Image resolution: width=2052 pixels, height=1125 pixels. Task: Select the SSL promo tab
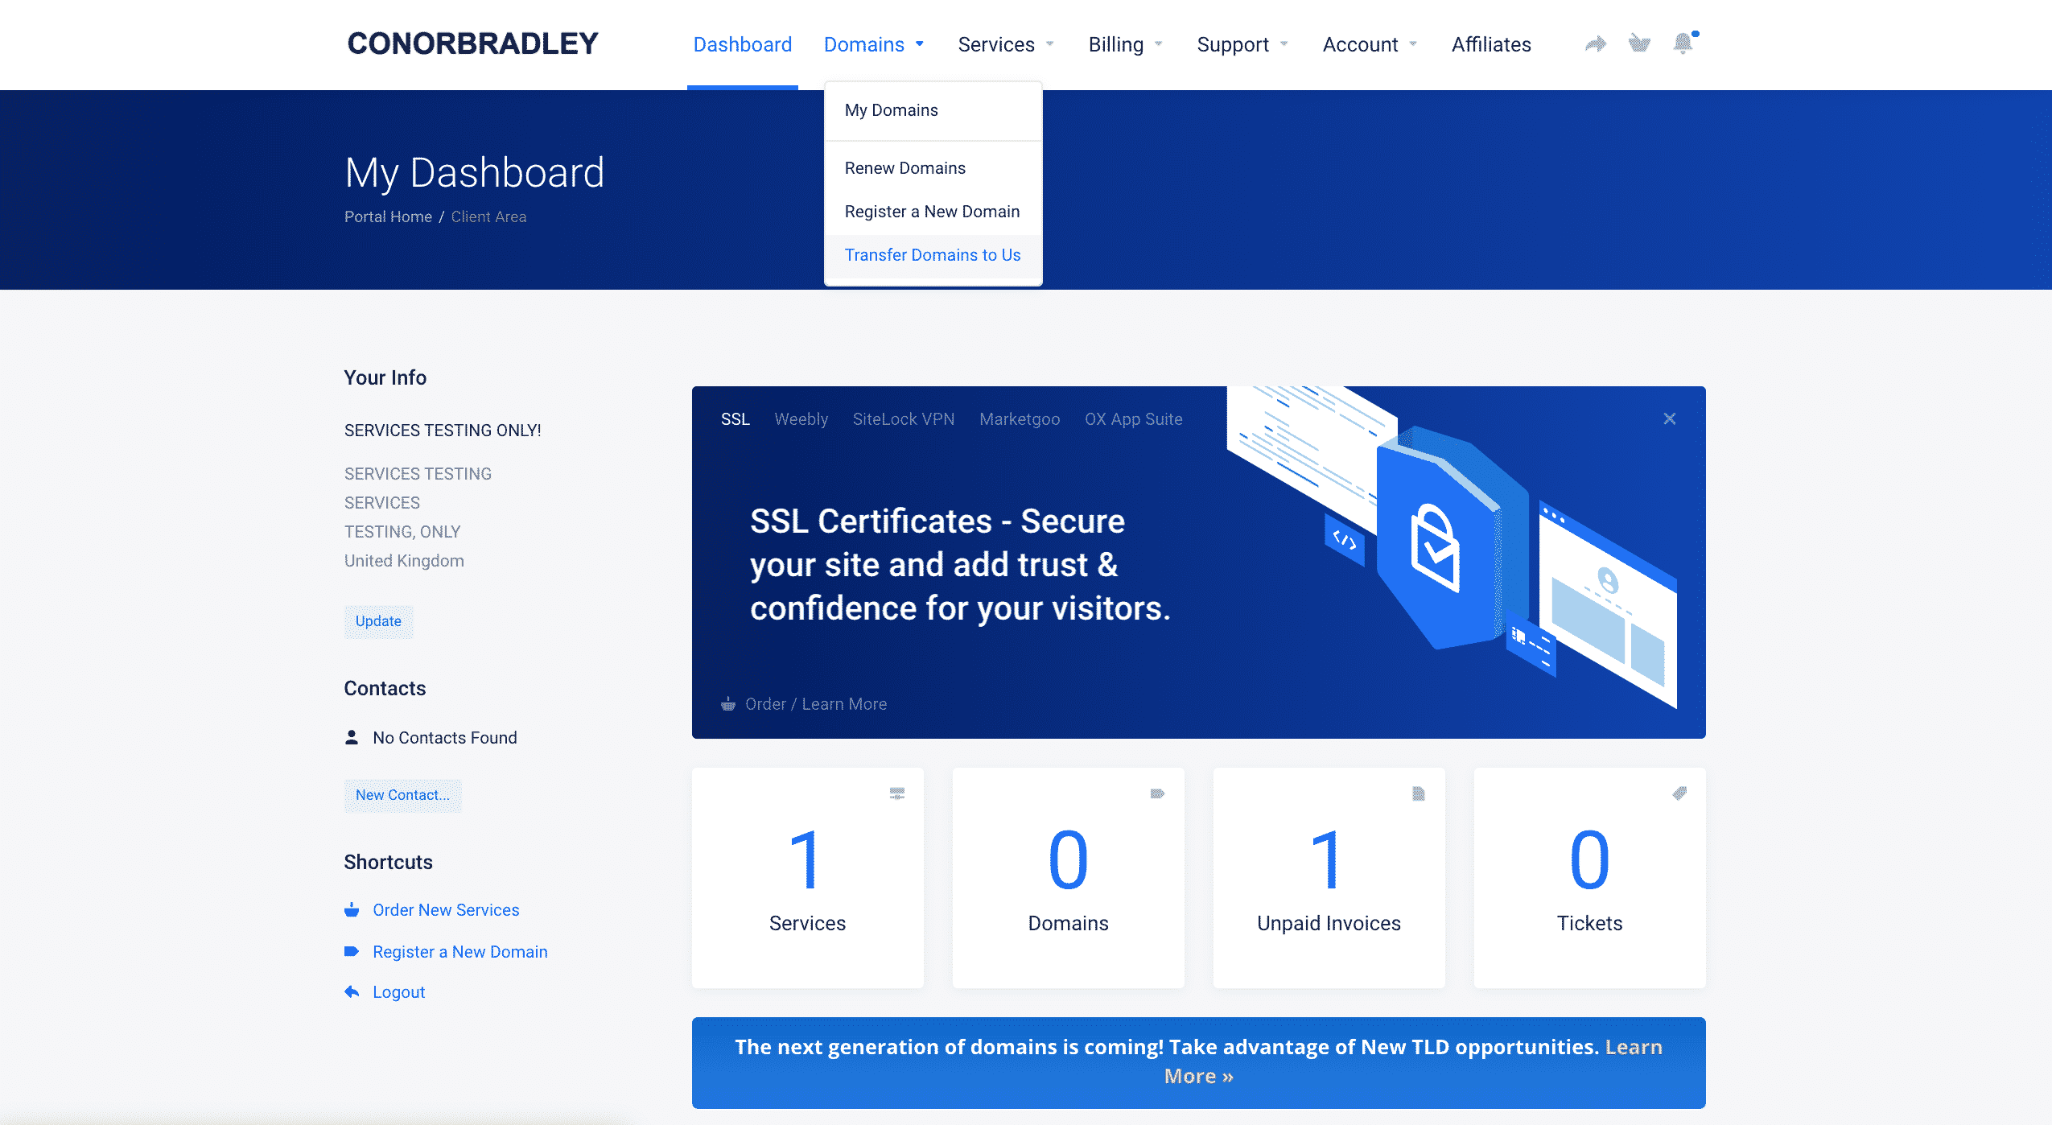pyautogui.click(x=735, y=419)
